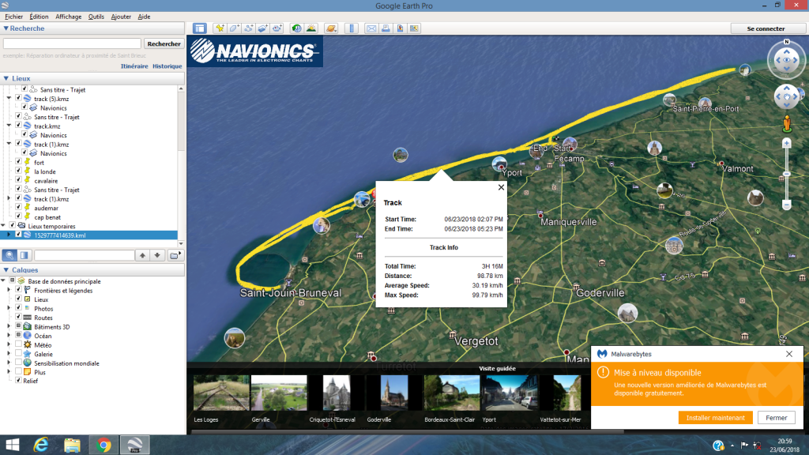Open Internet Explorer from the taskbar
The image size is (809, 455).
click(41, 445)
